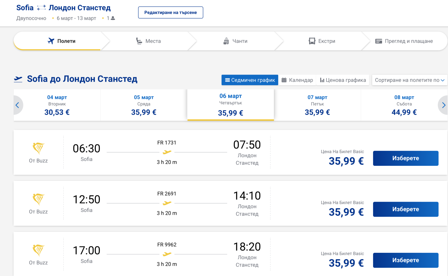Click the payment card icon
448x276 pixels.
(x=378, y=41)
